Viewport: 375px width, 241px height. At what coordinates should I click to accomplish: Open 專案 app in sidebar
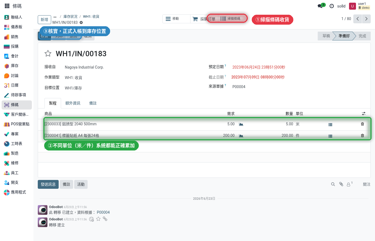click(17, 134)
